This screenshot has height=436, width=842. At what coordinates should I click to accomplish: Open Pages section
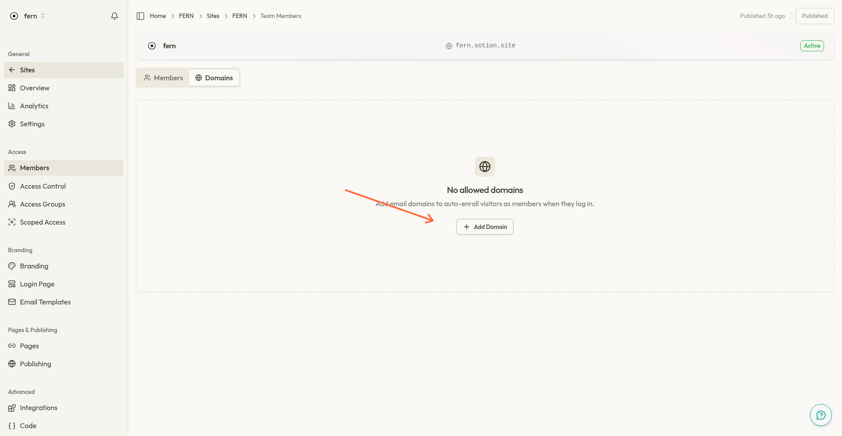64,346
